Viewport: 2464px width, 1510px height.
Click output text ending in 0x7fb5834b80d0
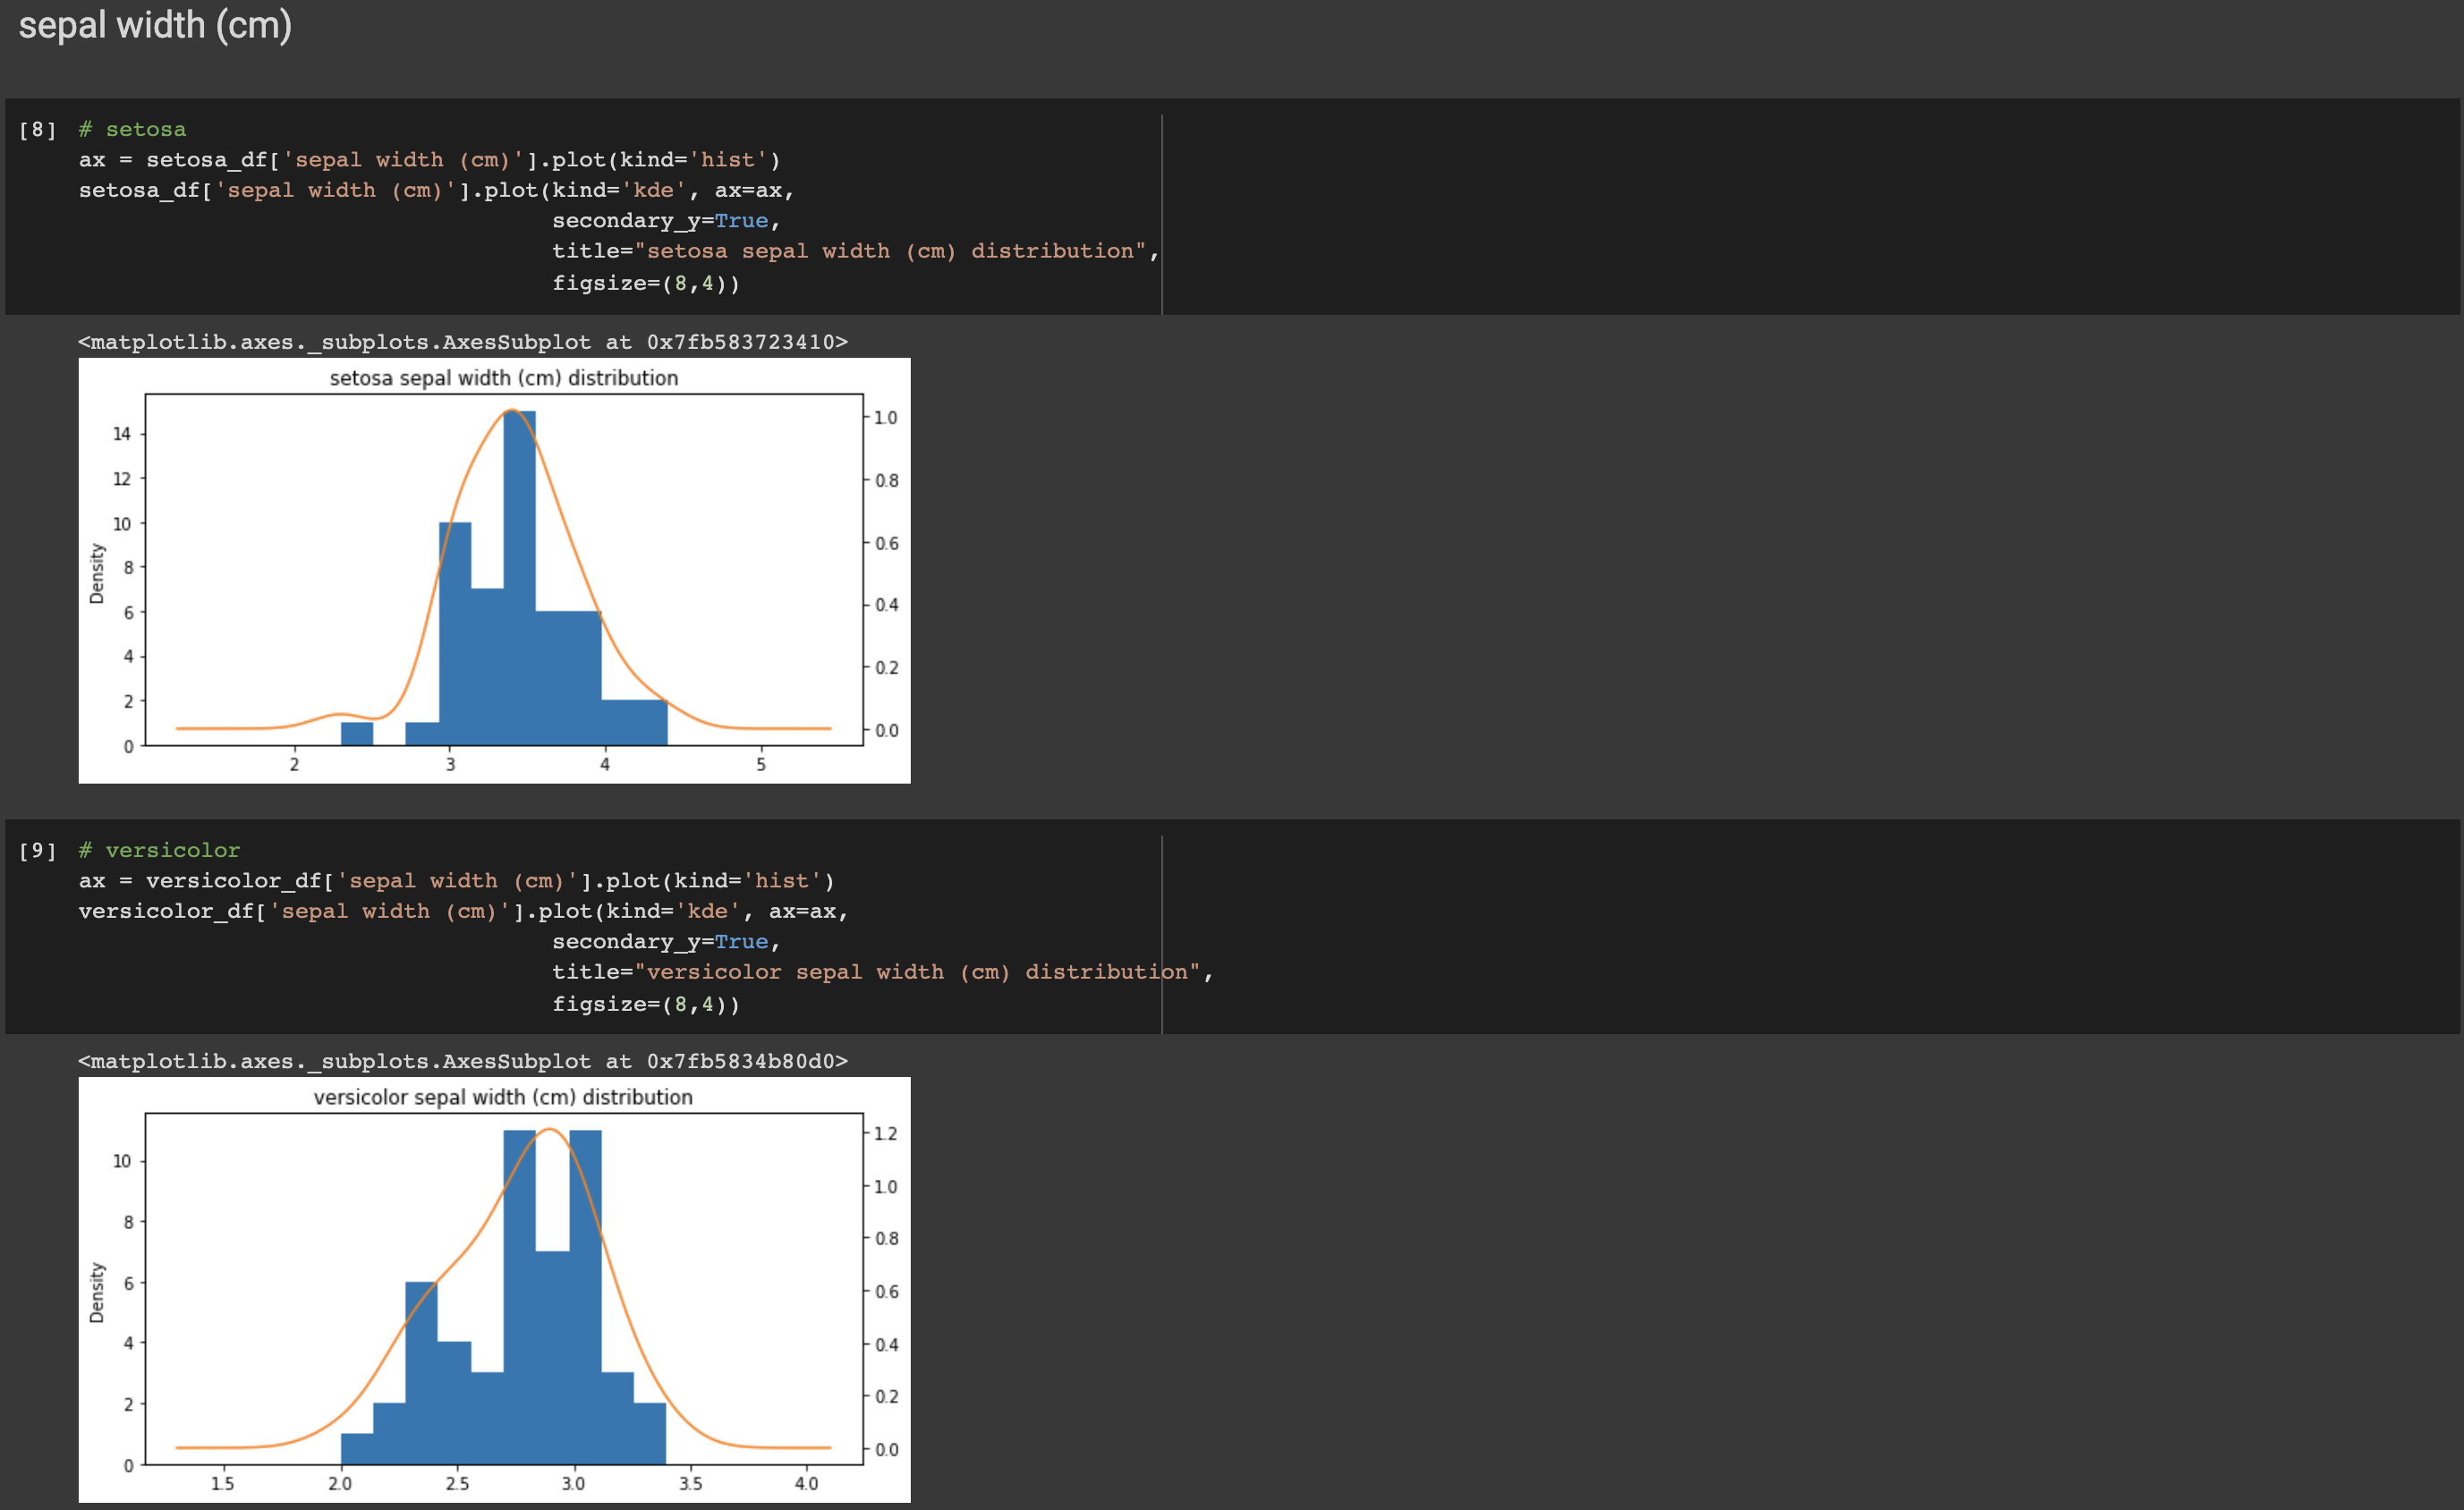click(462, 1061)
